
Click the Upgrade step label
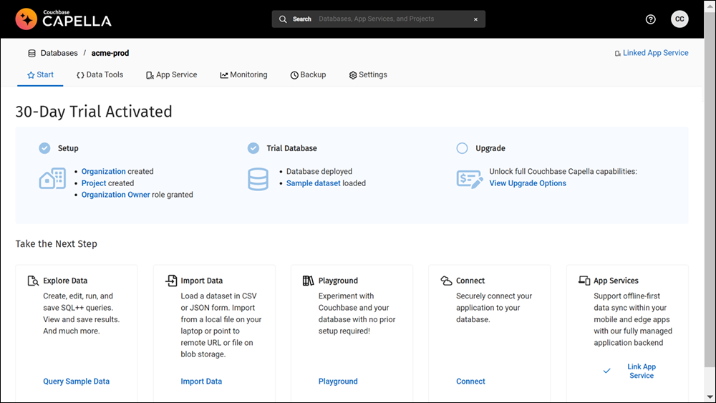[490, 148]
